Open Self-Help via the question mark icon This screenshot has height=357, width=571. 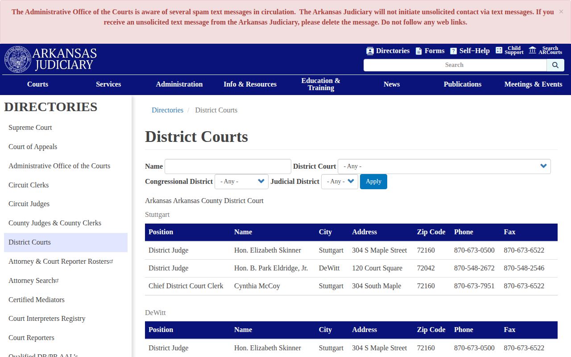pos(453,51)
